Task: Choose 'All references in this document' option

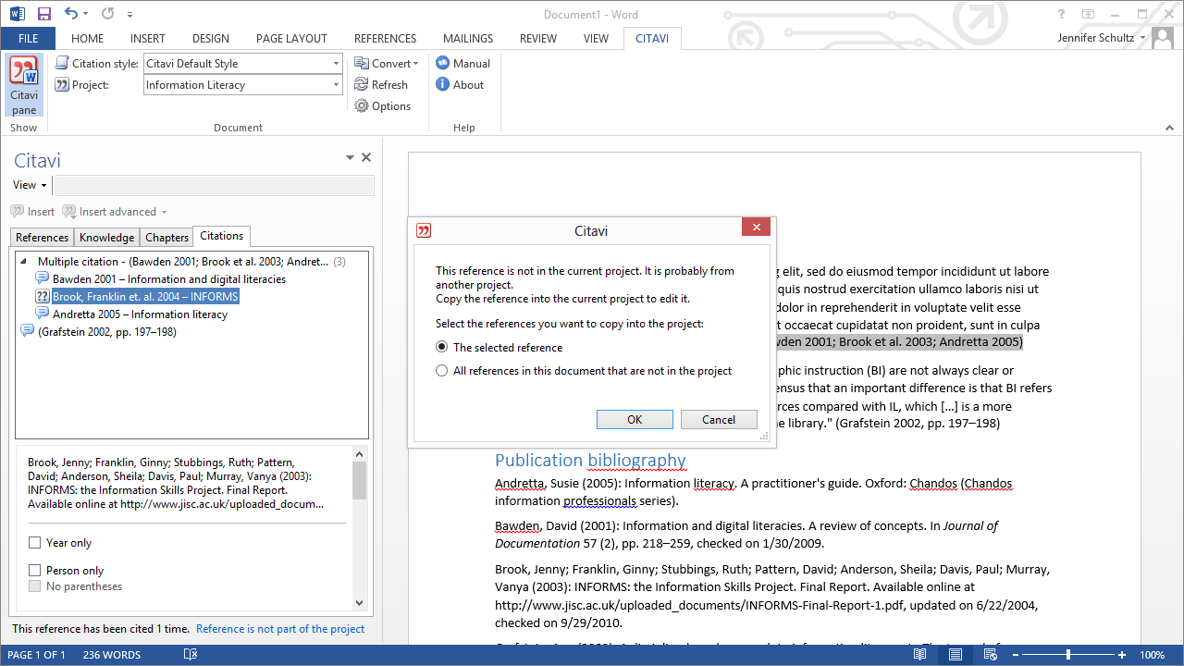Action: 441,370
